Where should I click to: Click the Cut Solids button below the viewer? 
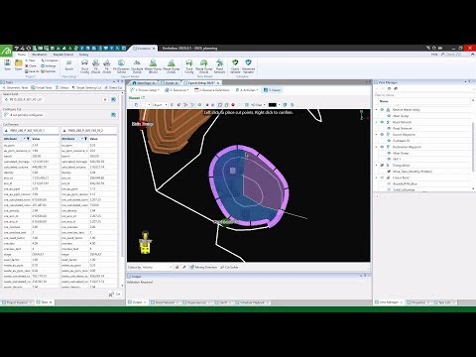[229, 267]
